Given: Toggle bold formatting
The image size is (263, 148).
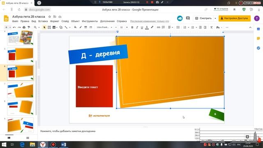Looking at the screenshot, I should [132, 28].
